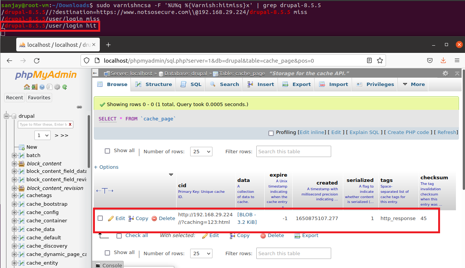Open the Export tab
This screenshot has height=268, width=465.
tap(297, 85)
